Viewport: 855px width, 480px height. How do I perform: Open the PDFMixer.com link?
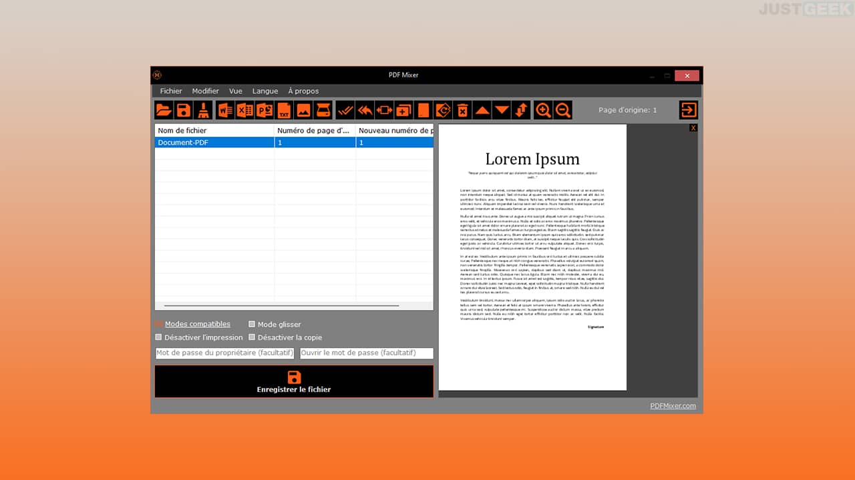coord(673,405)
